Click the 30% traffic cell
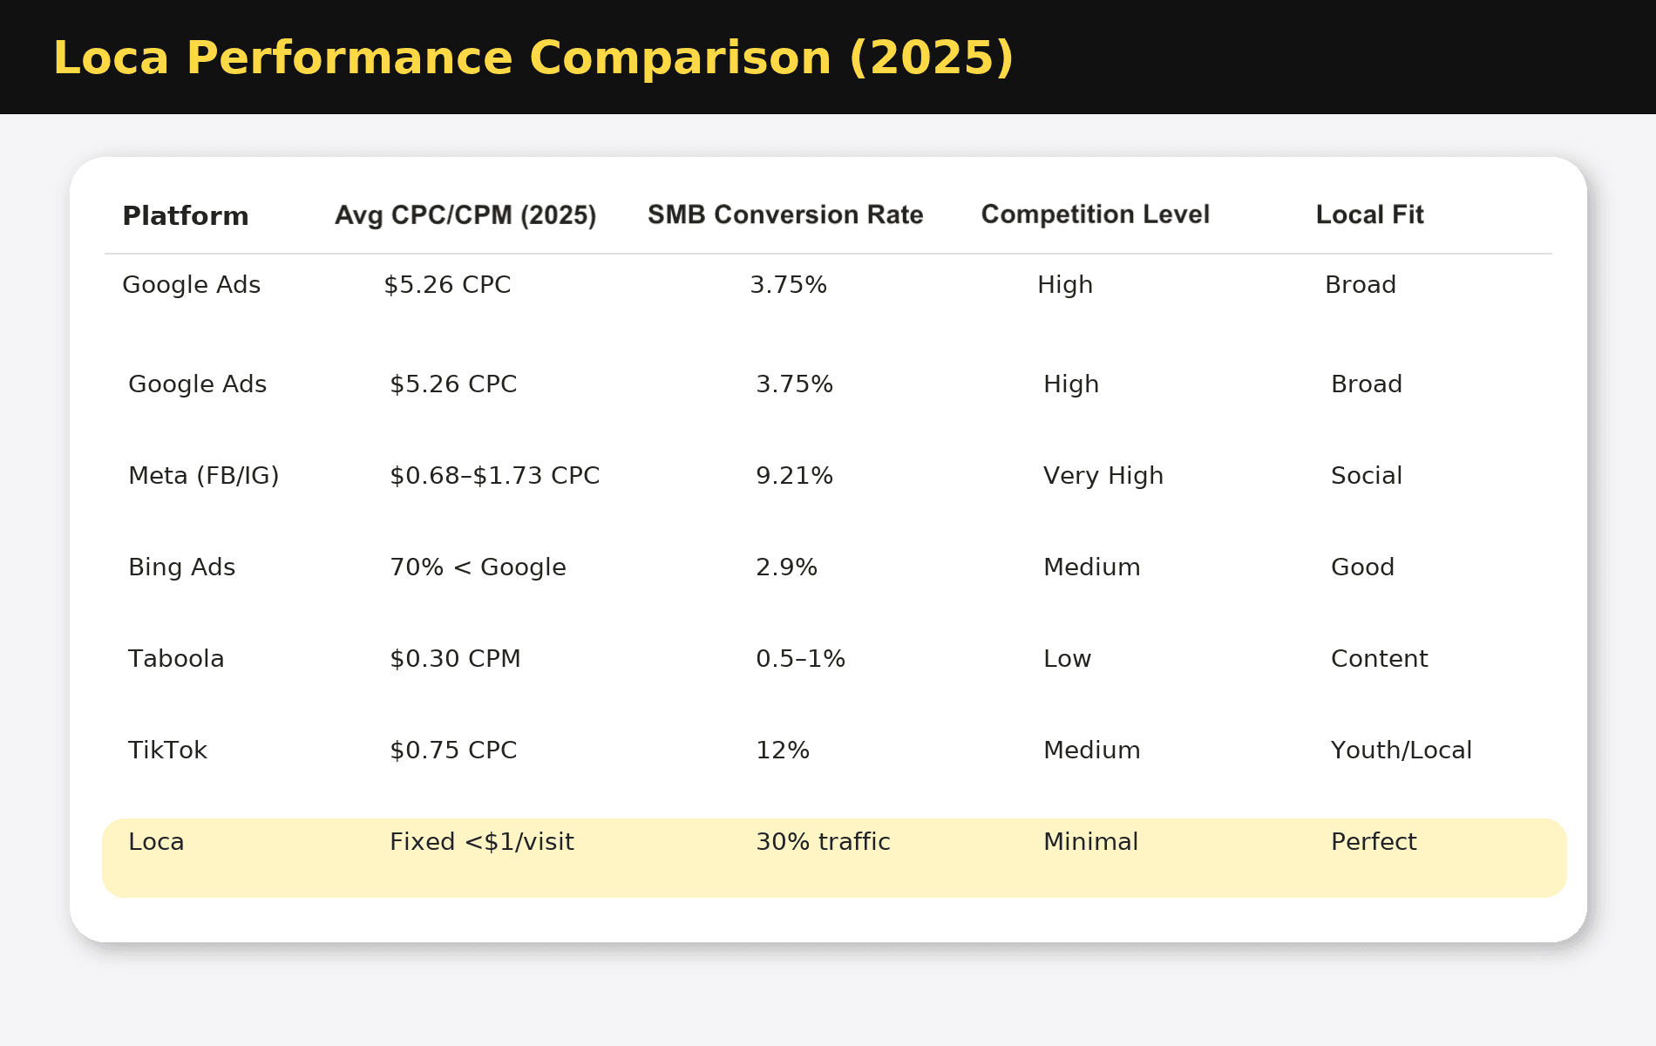Viewport: 1656px width, 1046px height. point(823,842)
